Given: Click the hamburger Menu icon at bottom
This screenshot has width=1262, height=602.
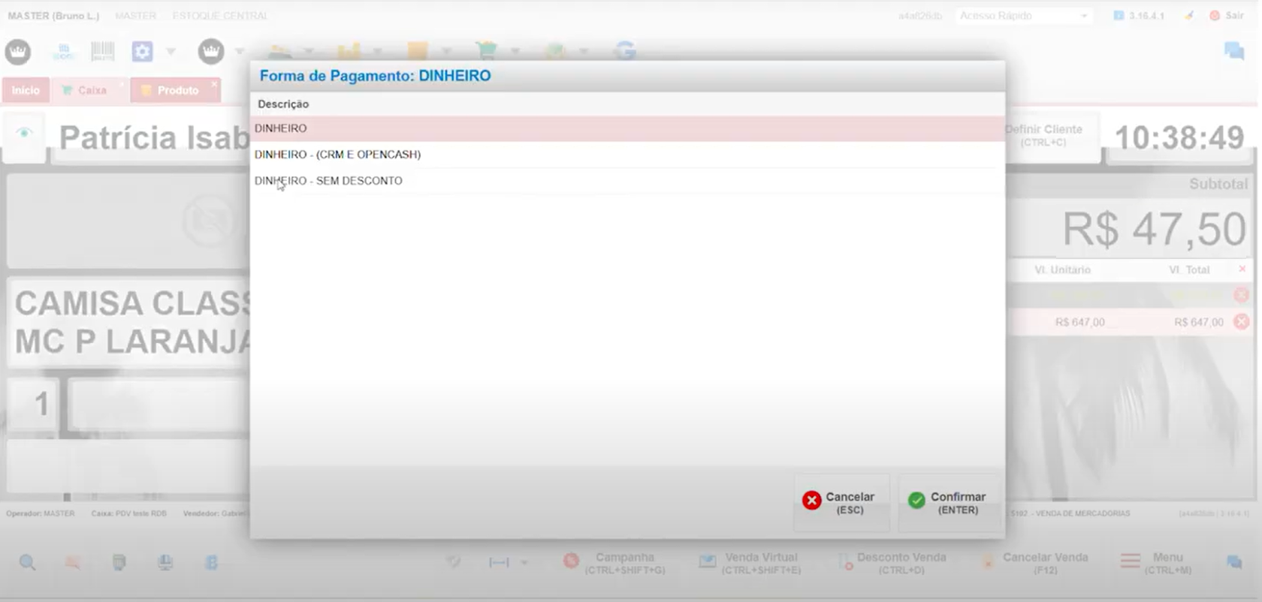Looking at the screenshot, I should click(x=1130, y=561).
